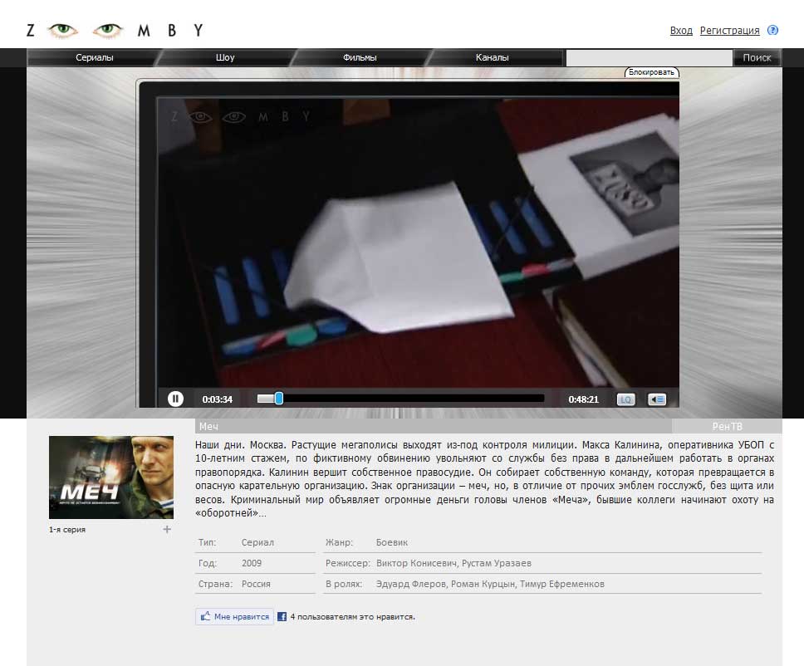
Task: Click the Меч series poster thumbnail
Action: [111, 477]
